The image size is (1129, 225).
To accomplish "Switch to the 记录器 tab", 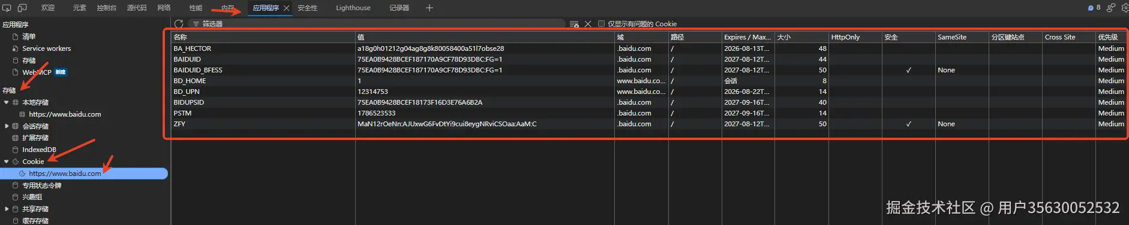I will pos(400,8).
